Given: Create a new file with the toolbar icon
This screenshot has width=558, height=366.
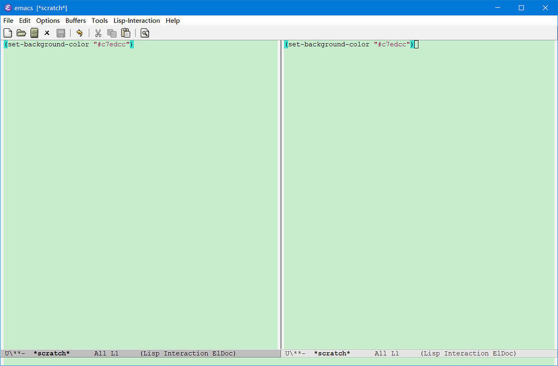Looking at the screenshot, I should click(x=8, y=33).
